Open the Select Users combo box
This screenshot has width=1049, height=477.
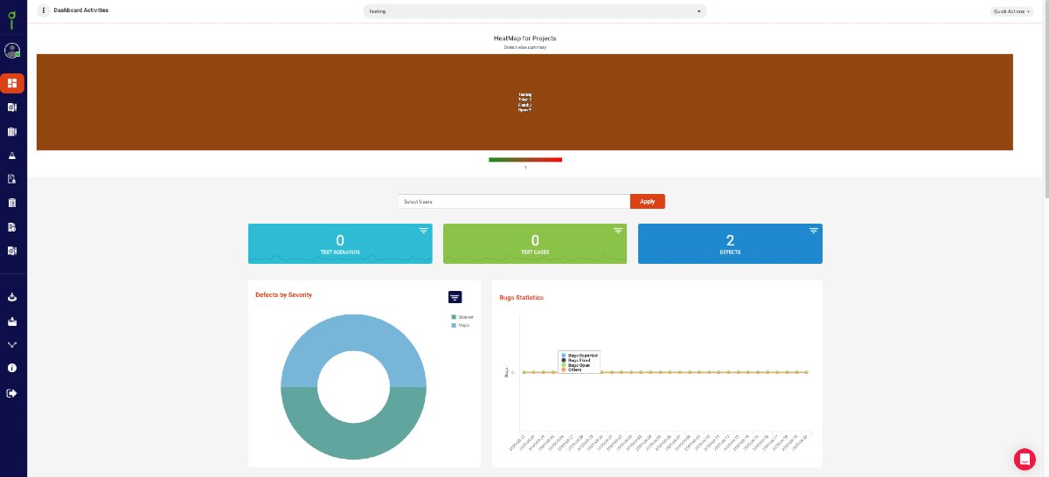pos(514,202)
